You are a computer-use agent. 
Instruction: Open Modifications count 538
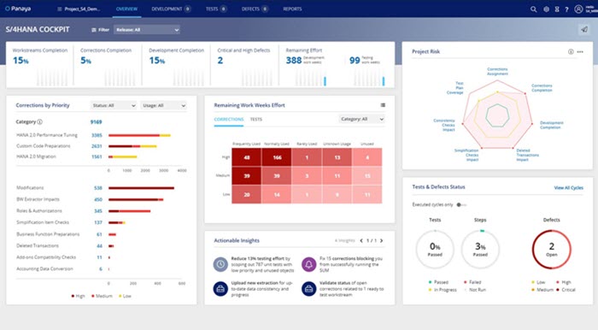[x=98, y=188]
